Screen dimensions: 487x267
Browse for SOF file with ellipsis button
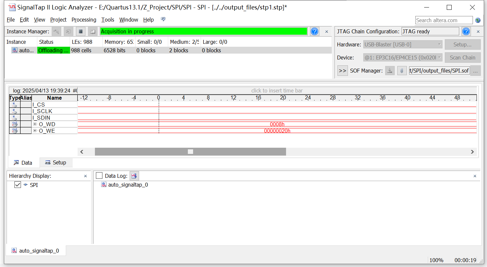coord(476,71)
